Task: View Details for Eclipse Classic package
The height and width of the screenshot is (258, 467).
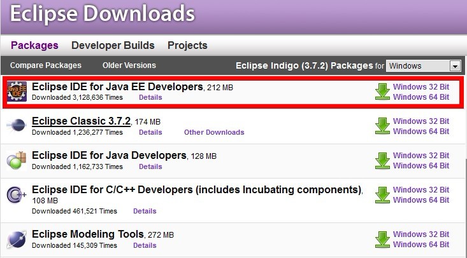Action: (x=150, y=132)
